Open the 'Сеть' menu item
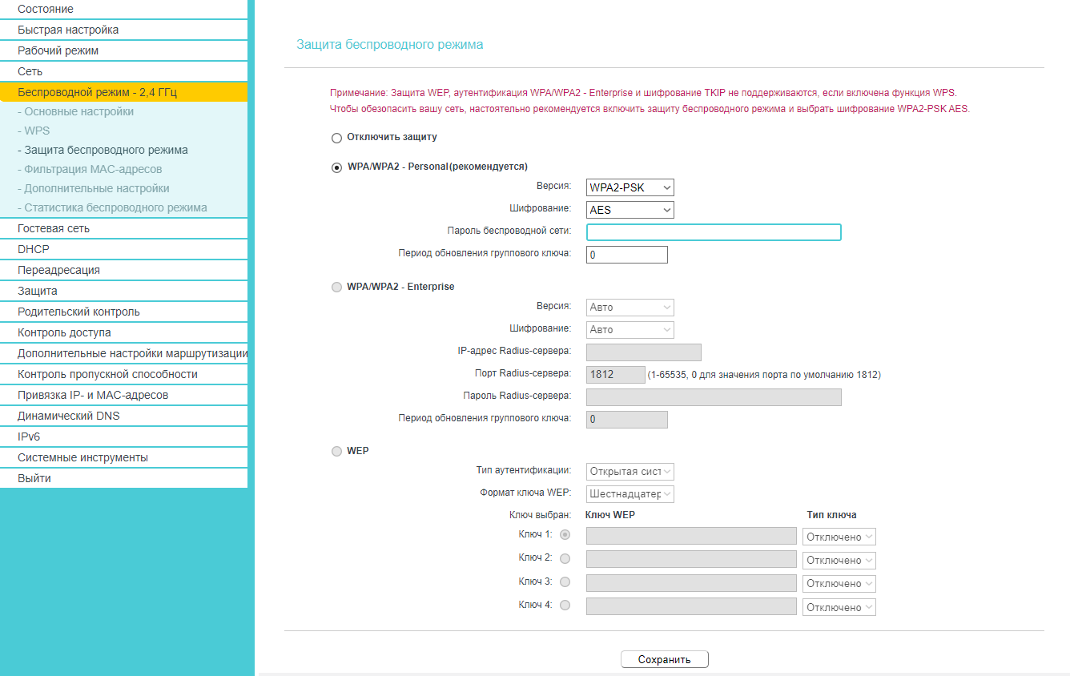This screenshot has width=1070, height=676. pyautogui.click(x=123, y=71)
